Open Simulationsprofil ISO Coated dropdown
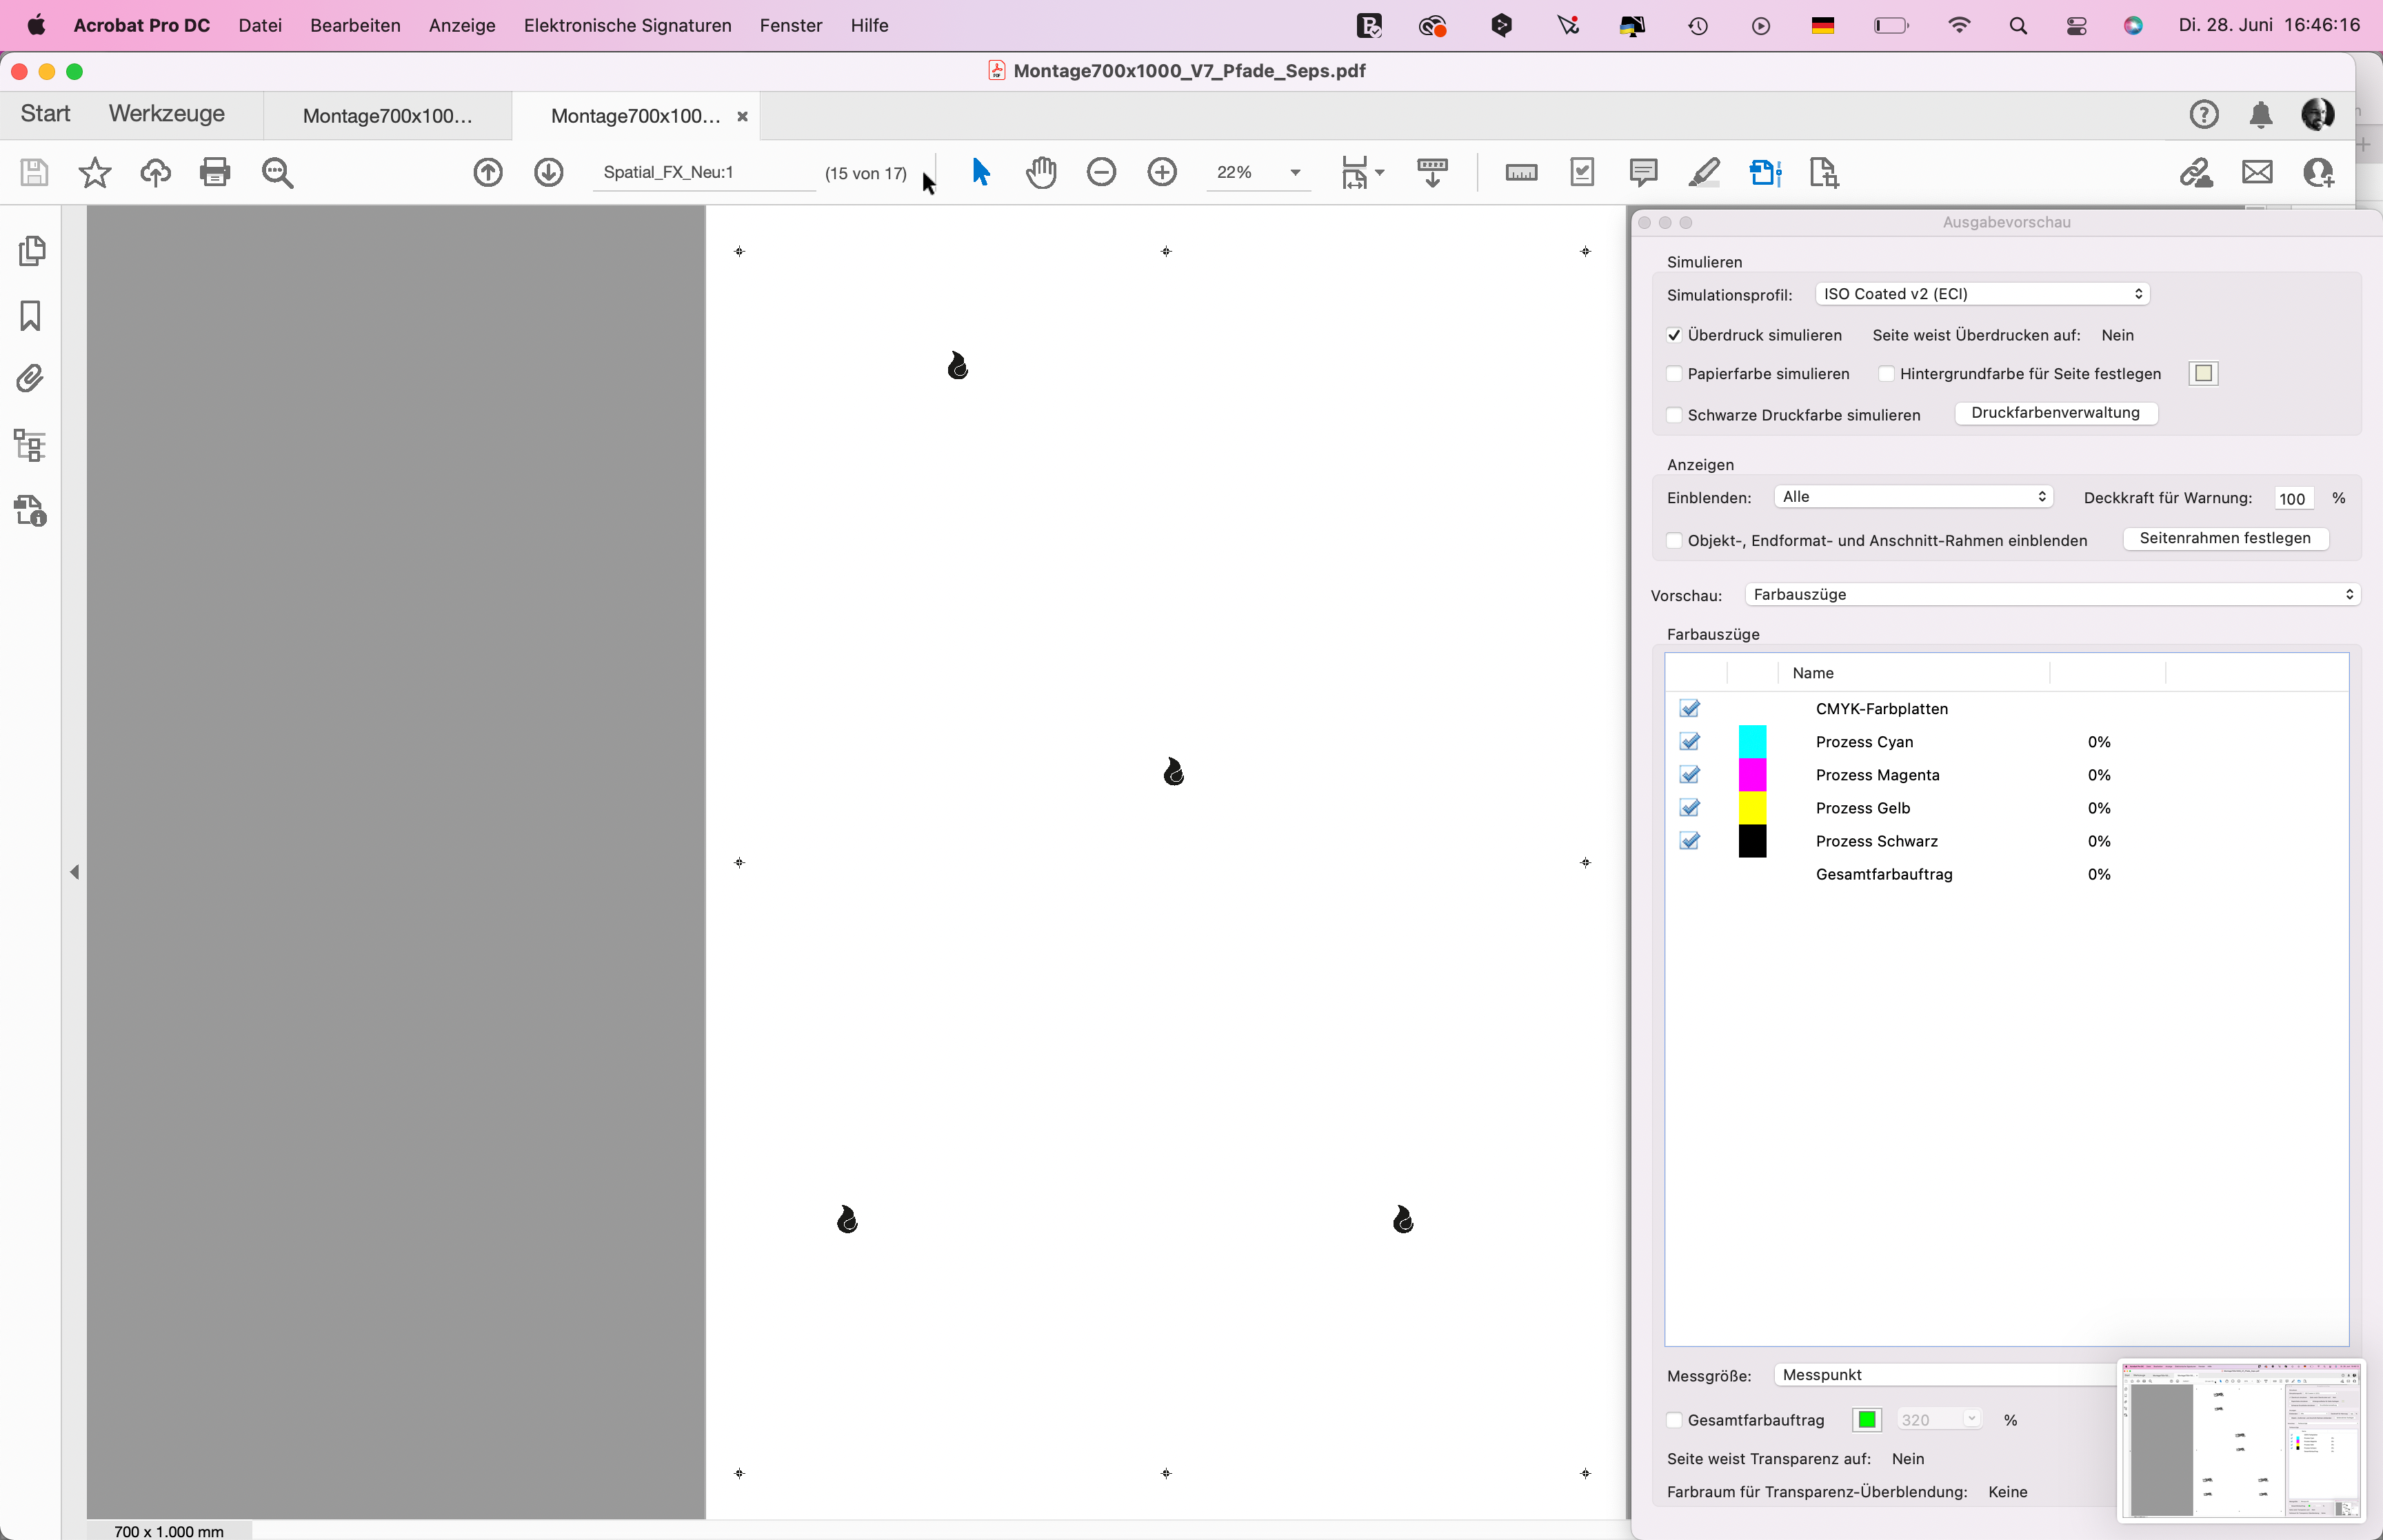2383x1540 pixels. (1982, 294)
